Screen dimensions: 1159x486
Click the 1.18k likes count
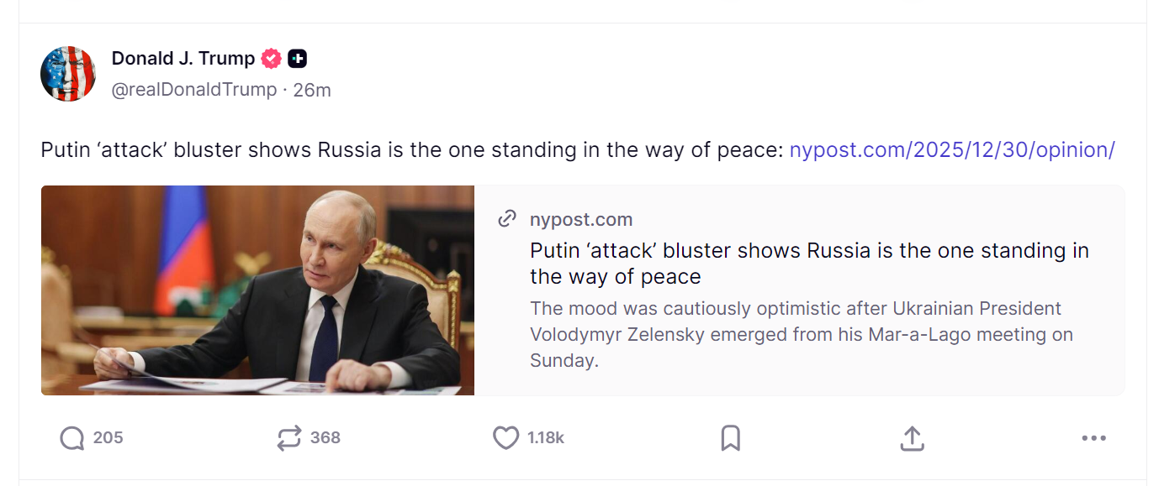(x=545, y=438)
